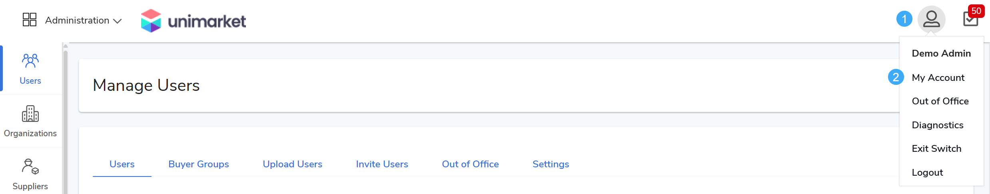Open Suppliers icon in sidebar
Viewport: 990px width, 194px height.
point(30,167)
